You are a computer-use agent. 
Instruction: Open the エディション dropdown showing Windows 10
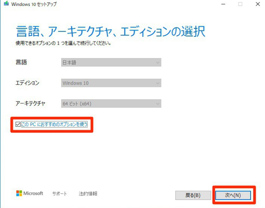(x=111, y=83)
